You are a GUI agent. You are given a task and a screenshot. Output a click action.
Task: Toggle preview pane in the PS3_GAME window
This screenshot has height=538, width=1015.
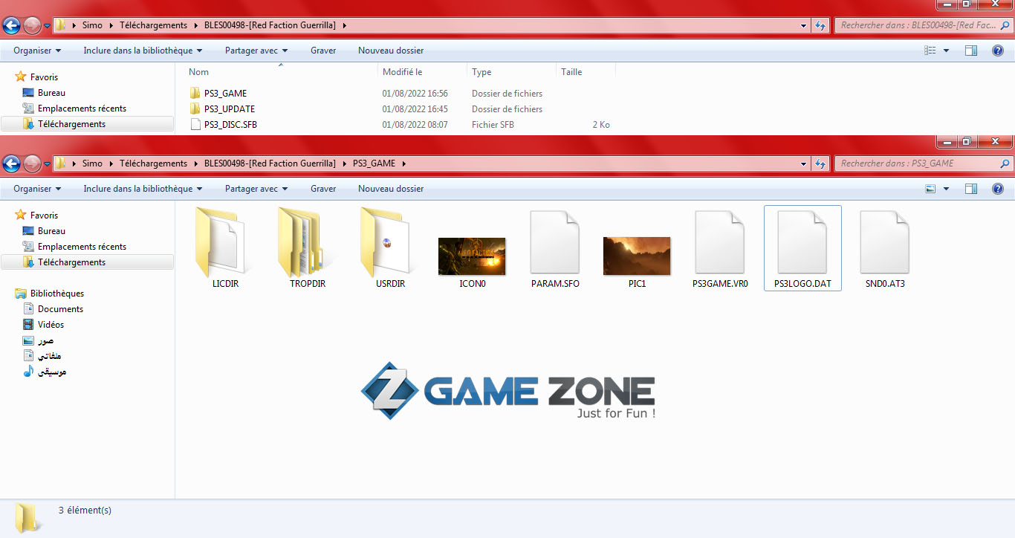tap(970, 189)
